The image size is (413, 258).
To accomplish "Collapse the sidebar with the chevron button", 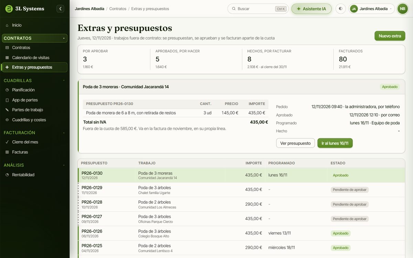I will pyautogui.click(x=60, y=9).
